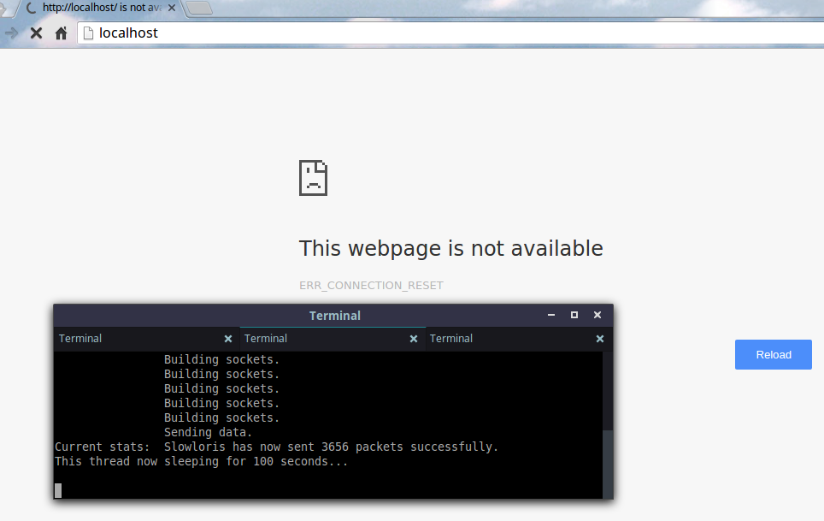Minimize the Terminal window
Image resolution: width=824 pixels, height=521 pixels.
(551, 315)
